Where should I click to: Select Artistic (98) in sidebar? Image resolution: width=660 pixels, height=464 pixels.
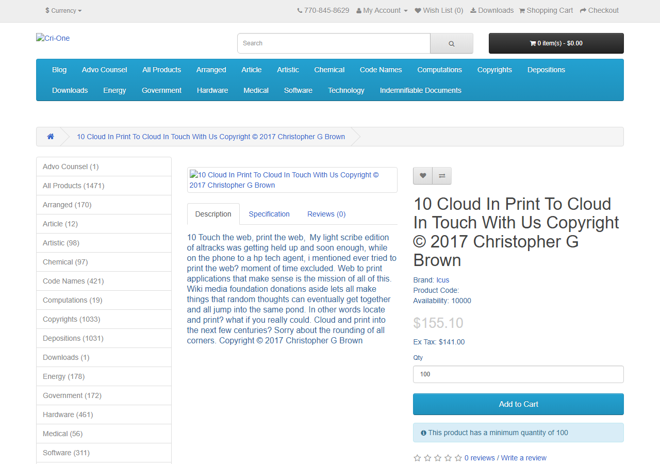[104, 243]
